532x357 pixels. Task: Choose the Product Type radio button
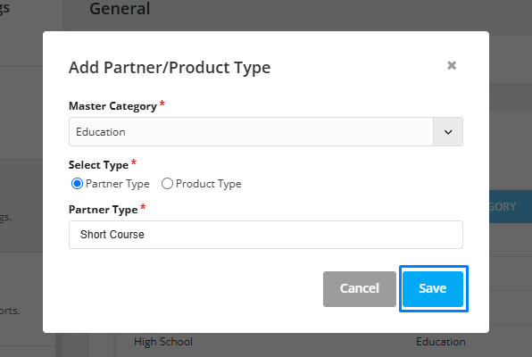click(x=167, y=184)
